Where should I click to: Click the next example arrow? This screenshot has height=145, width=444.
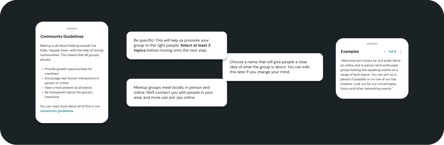tap(401, 52)
